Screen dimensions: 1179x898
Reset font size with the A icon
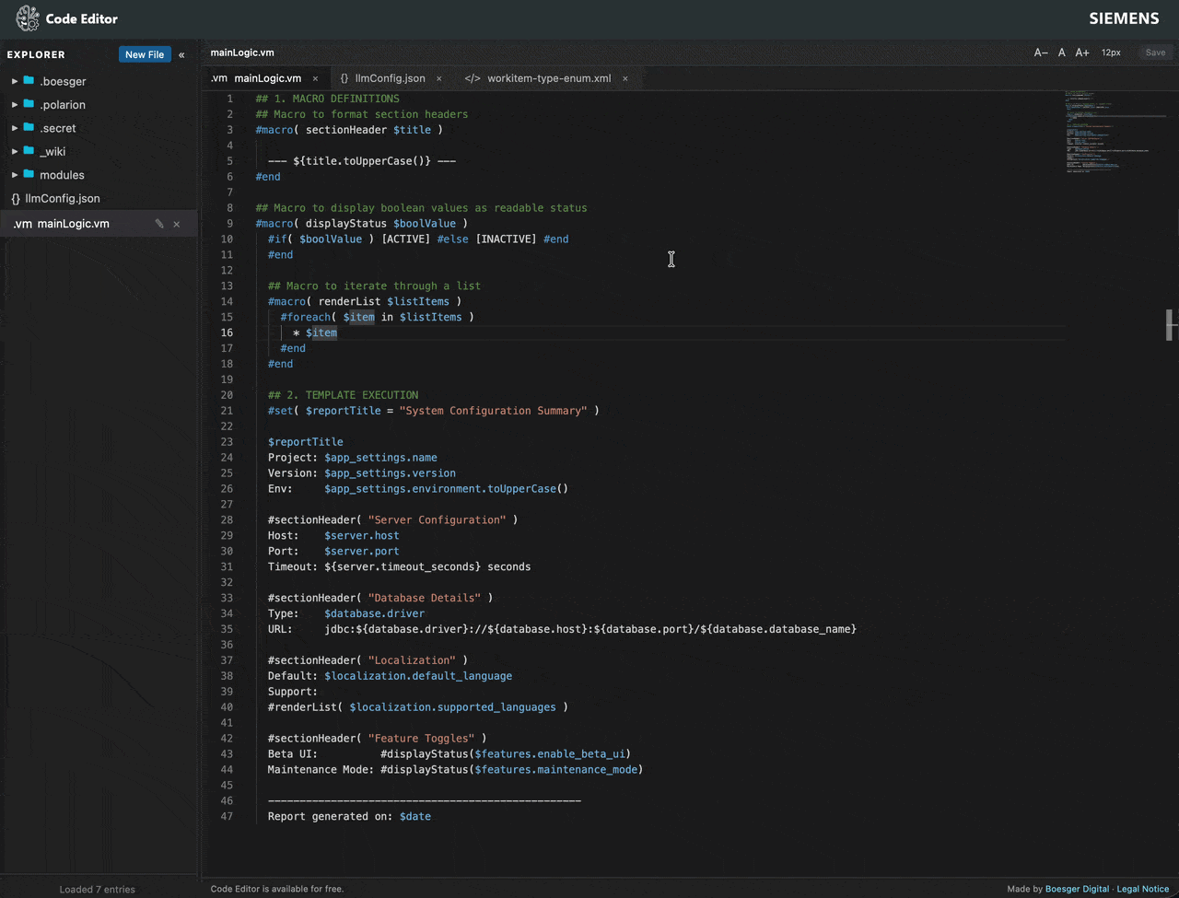(x=1062, y=53)
